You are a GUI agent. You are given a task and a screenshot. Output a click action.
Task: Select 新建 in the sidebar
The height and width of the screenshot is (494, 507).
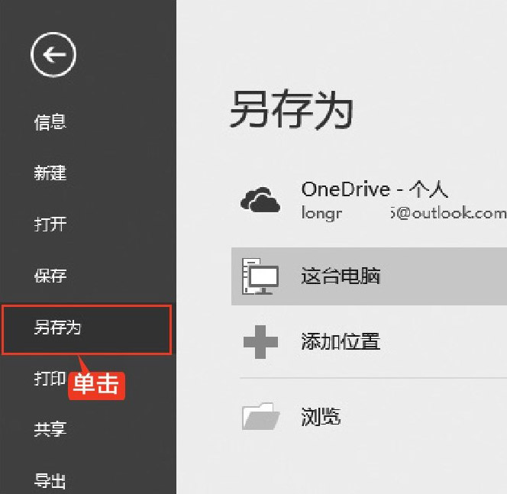point(50,173)
